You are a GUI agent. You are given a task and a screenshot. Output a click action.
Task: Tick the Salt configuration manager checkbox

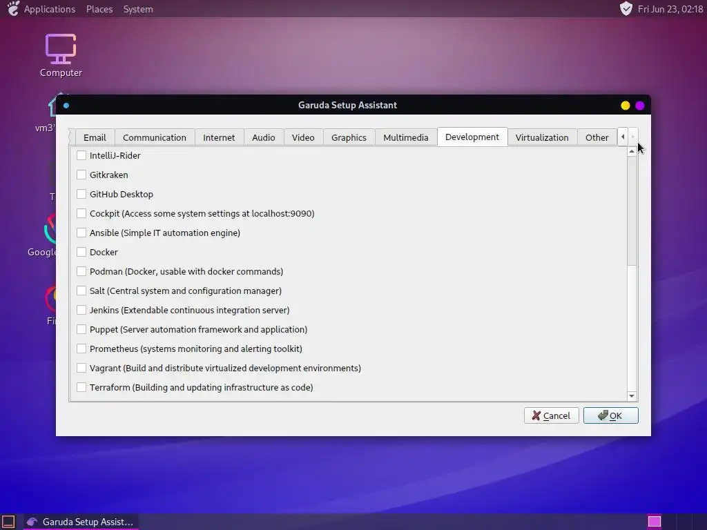coord(81,291)
